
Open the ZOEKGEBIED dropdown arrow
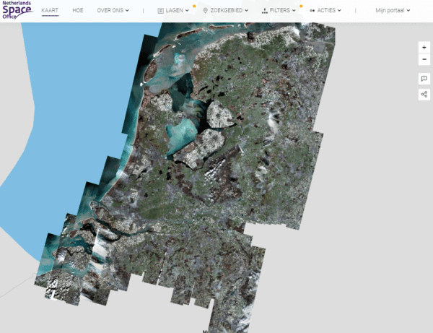click(x=247, y=11)
